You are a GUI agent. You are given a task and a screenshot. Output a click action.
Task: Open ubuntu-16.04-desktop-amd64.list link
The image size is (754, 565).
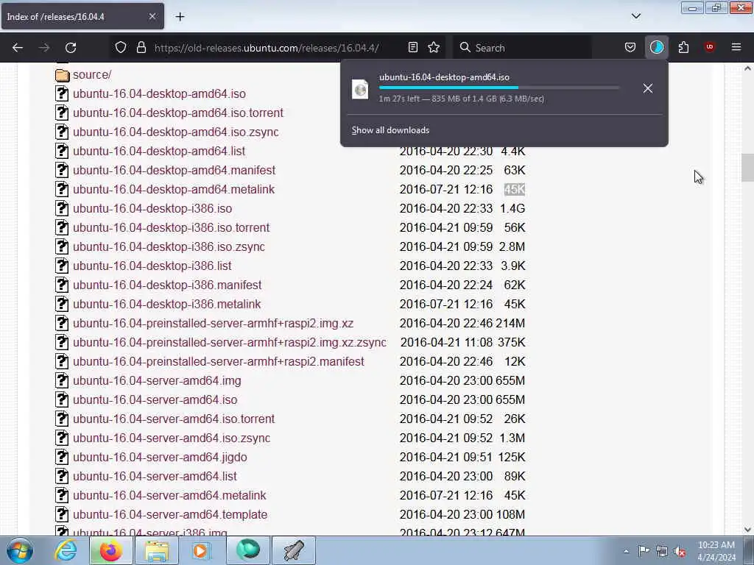point(159,151)
